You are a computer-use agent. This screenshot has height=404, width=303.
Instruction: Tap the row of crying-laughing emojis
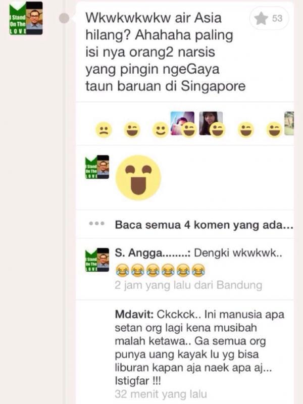tap(160, 270)
